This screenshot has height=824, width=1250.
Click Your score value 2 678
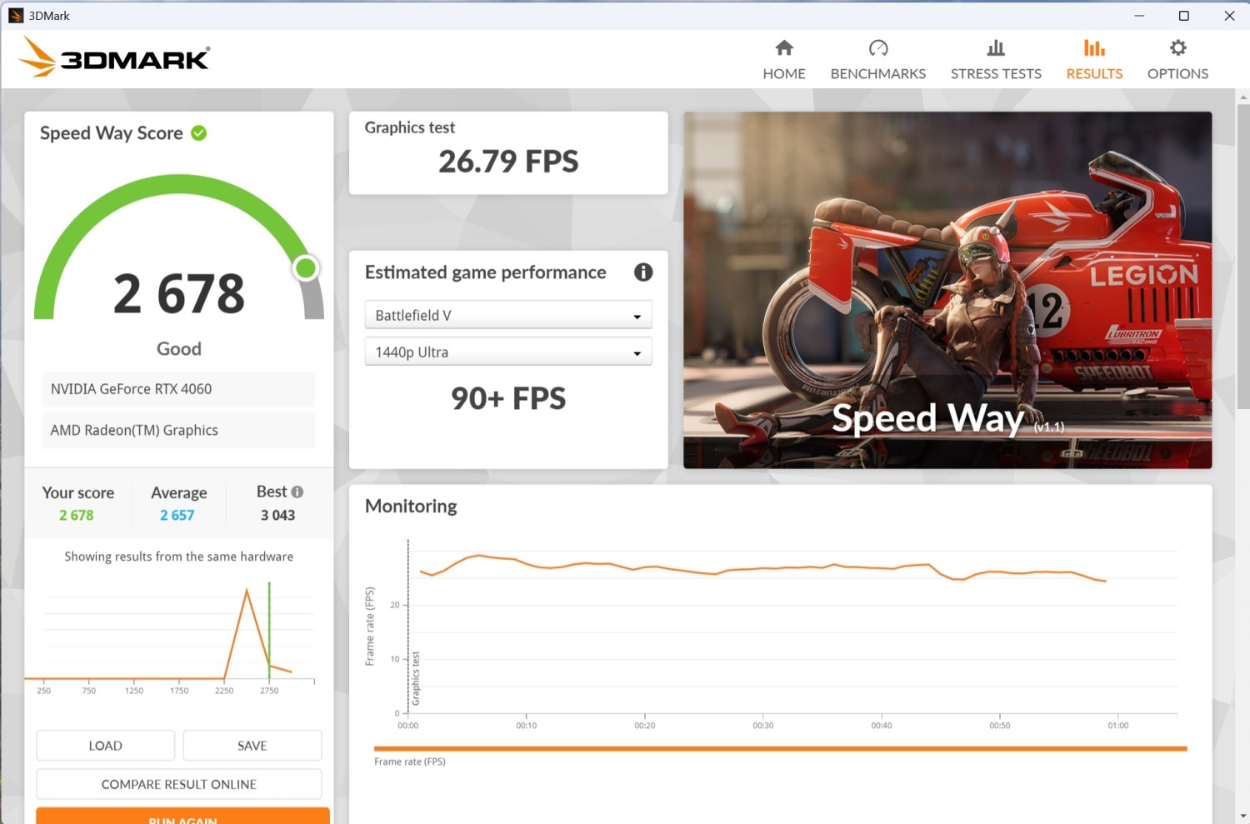pos(77,516)
